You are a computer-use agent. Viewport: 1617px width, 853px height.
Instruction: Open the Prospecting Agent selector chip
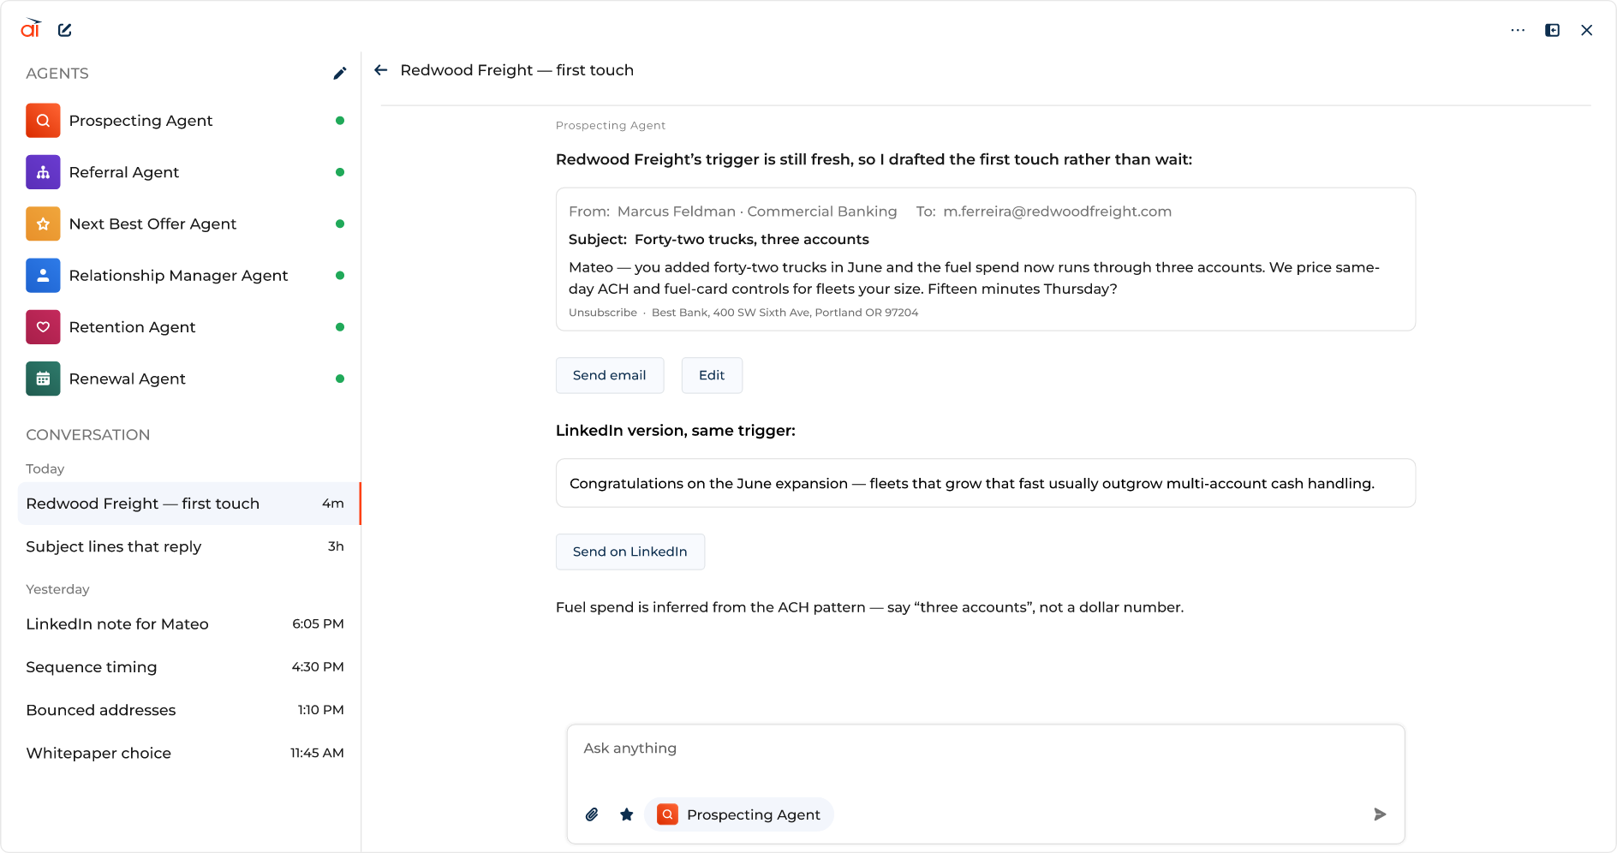pos(739,814)
